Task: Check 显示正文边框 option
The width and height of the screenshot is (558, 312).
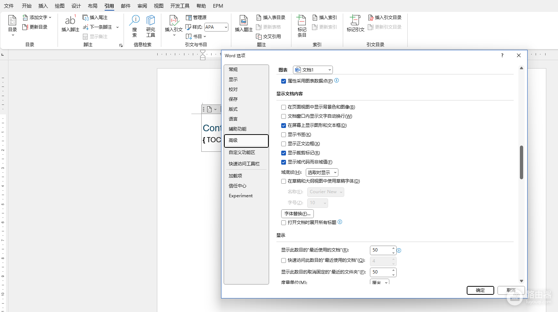Action: [x=283, y=144]
